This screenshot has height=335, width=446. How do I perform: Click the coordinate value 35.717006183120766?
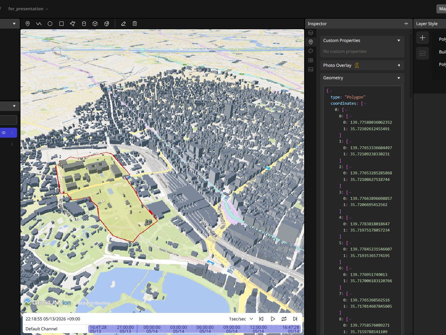pyautogui.click(x=371, y=281)
